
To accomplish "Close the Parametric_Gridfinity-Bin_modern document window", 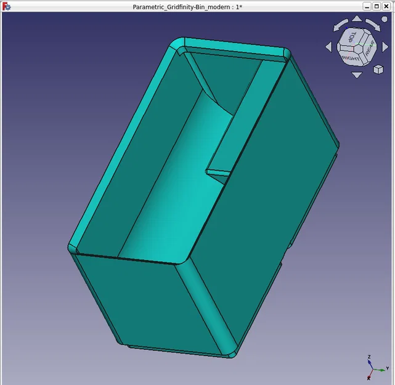I will [x=386, y=7].
